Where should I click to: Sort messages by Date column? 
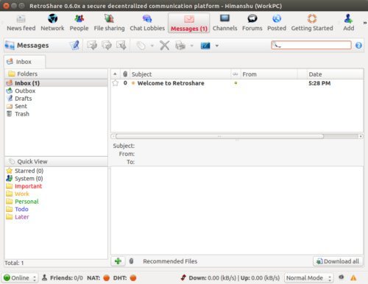pyautogui.click(x=335, y=74)
